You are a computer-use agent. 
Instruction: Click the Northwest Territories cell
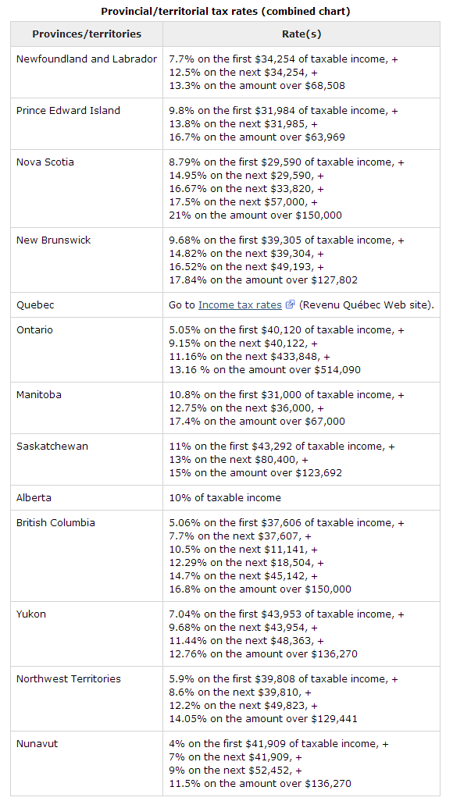(x=87, y=699)
